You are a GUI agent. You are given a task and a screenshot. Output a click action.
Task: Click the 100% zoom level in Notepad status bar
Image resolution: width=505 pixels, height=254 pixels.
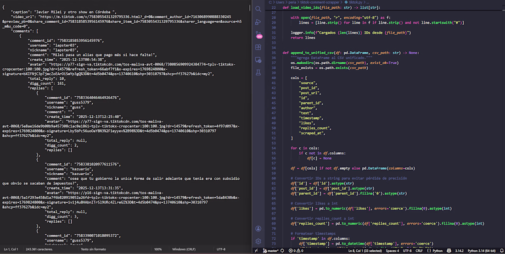[x=158, y=249]
